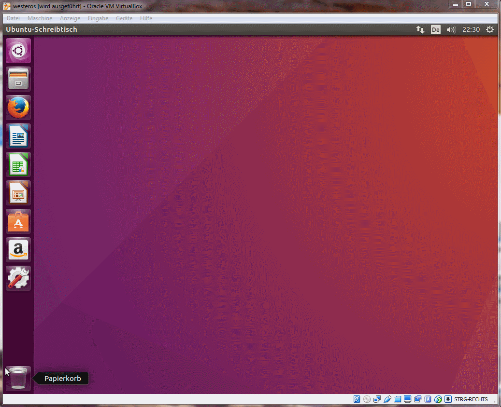The width and height of the screenshot is (501, 407).
Task: Click the STRG-RECHTS host key label
Action: coord(471,399)
